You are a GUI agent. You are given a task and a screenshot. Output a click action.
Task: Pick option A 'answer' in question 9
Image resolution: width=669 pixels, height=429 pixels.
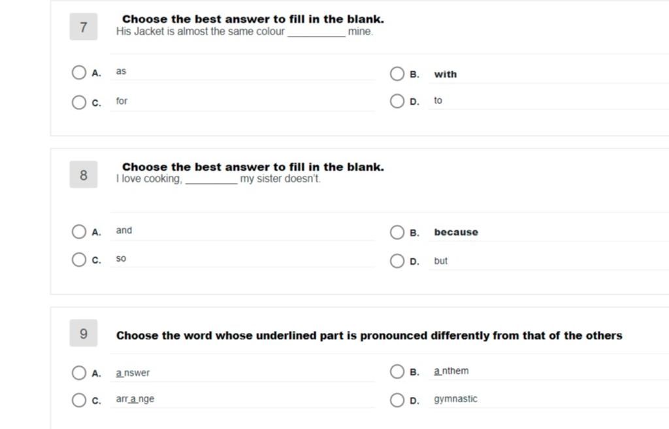pos(79,373)
